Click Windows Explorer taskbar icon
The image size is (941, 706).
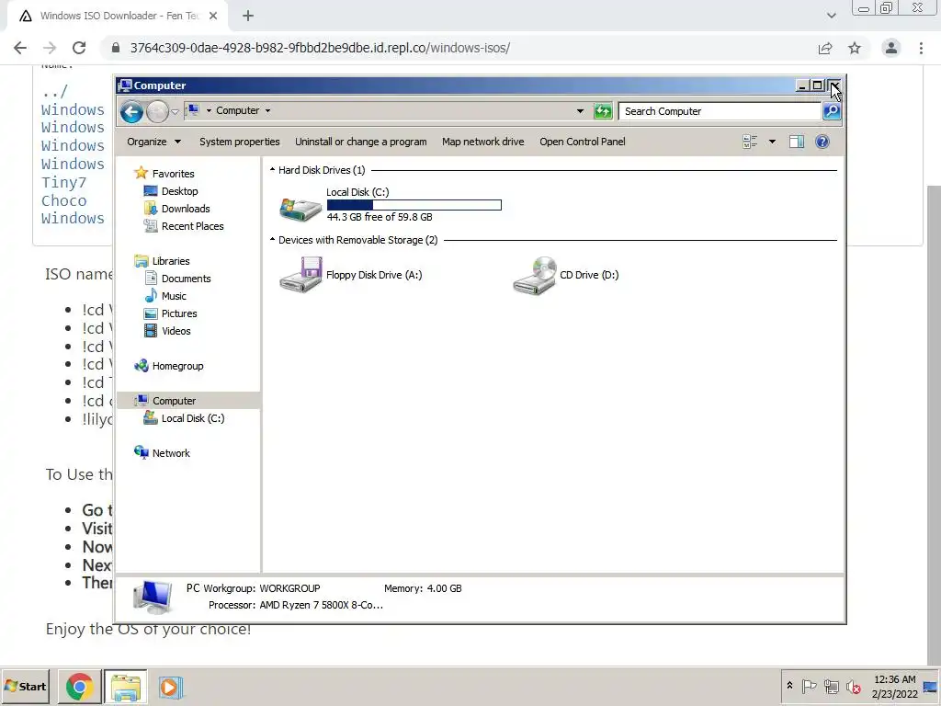coord(125,687)
